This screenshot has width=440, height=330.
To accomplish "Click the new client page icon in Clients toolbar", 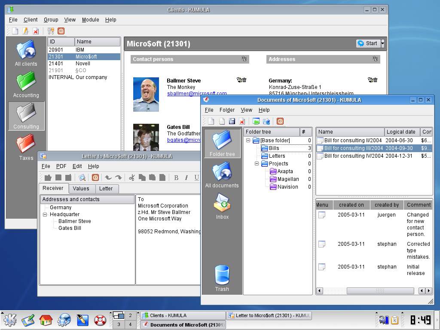I will pos(15,31).
